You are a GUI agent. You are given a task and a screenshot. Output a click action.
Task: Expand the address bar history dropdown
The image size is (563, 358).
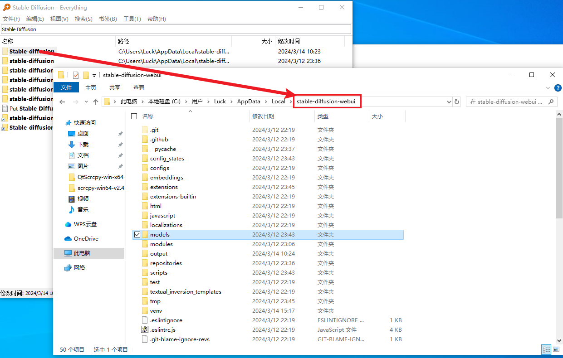pyautogui.click(x=449, y=102)
